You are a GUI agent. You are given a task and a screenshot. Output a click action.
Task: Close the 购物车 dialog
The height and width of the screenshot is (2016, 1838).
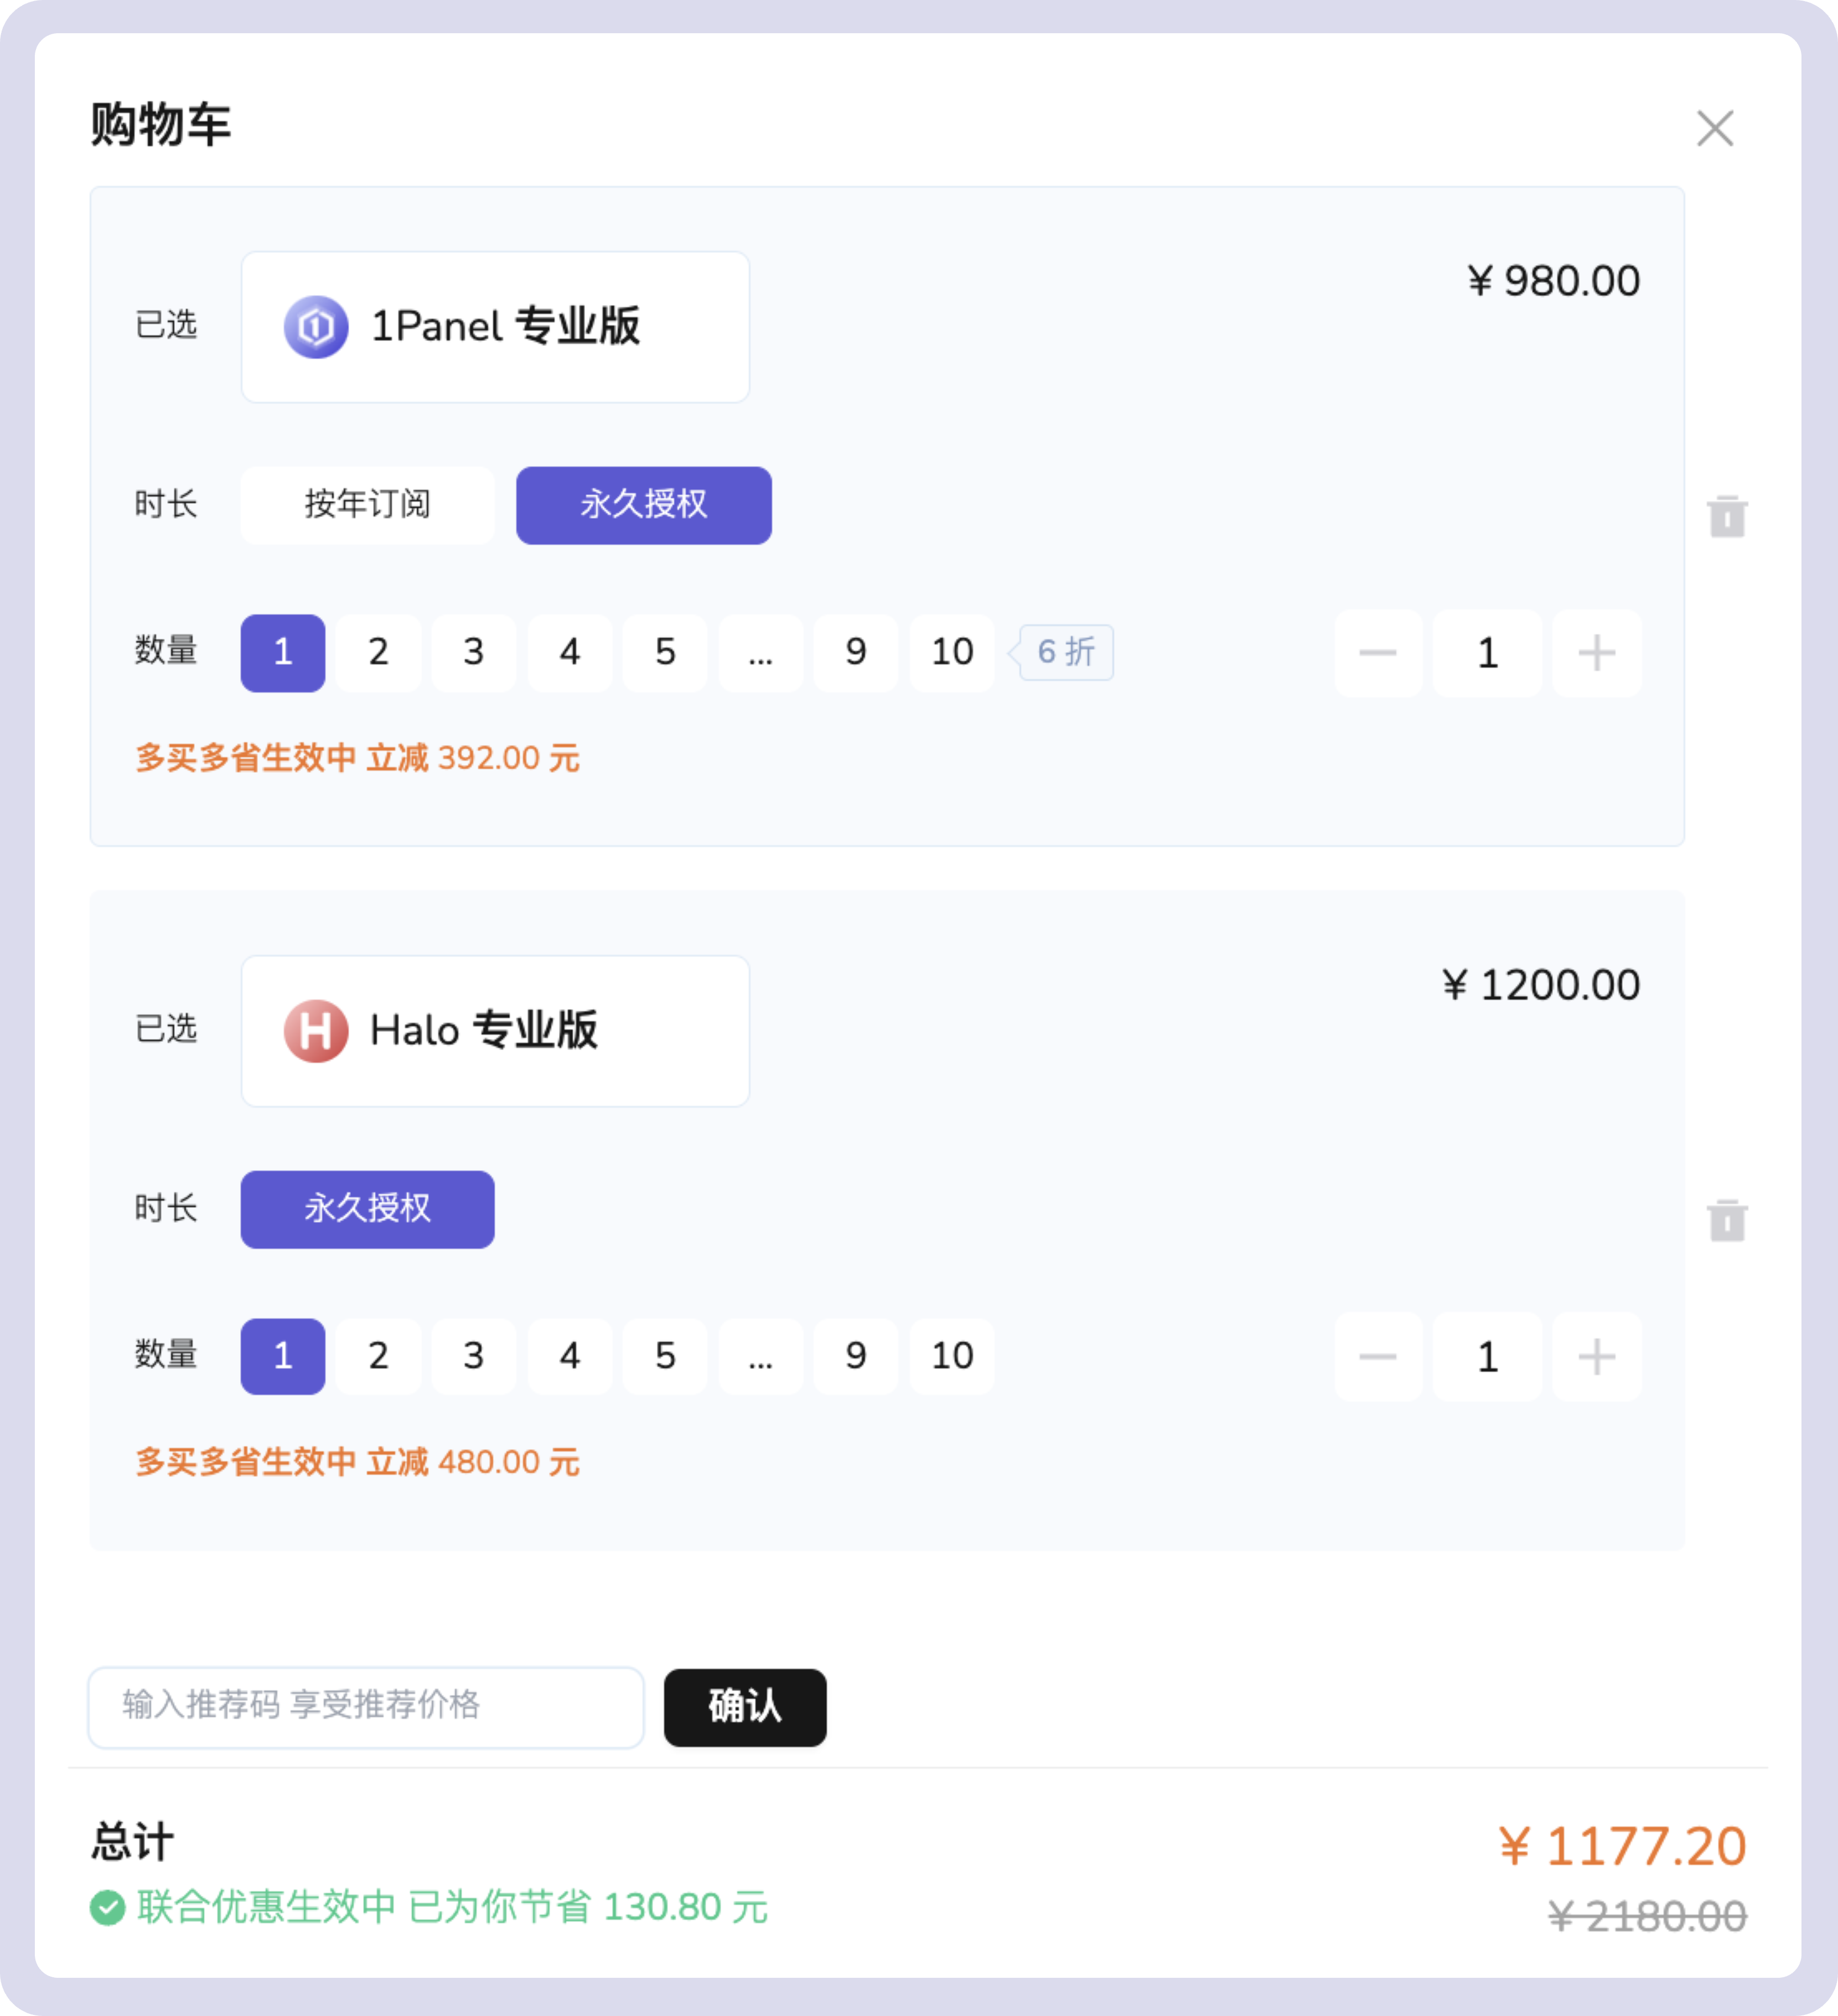click(1715, 128)
